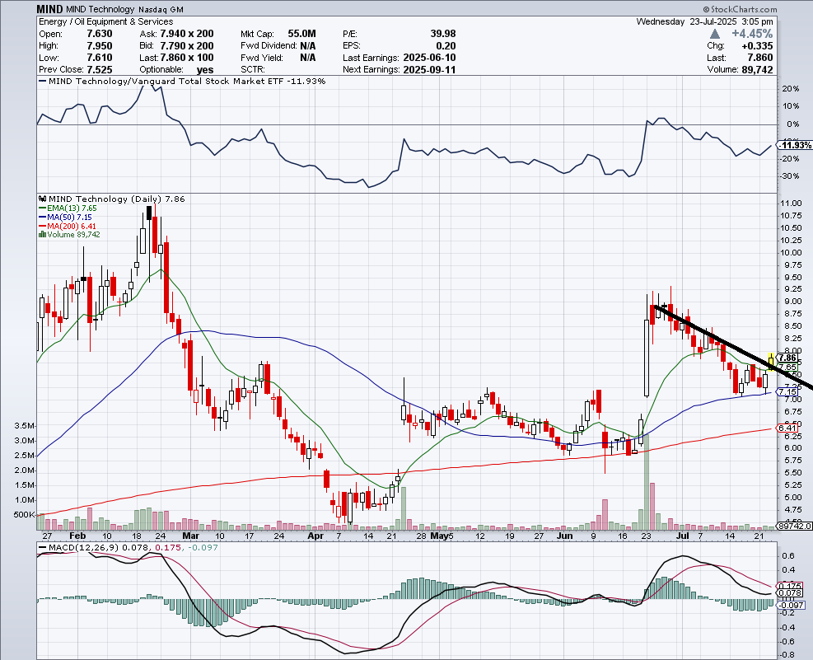Click the Mar label on date axis
813x660 pixels.
tap(191, 536)
